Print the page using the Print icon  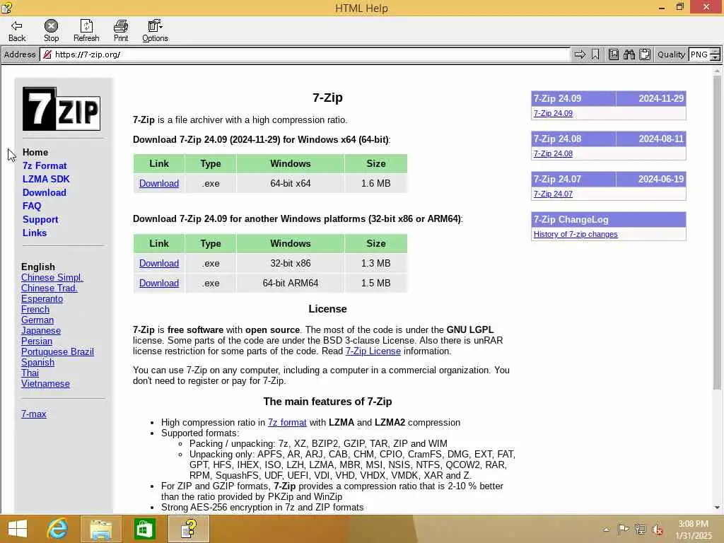tap(120, 31)
